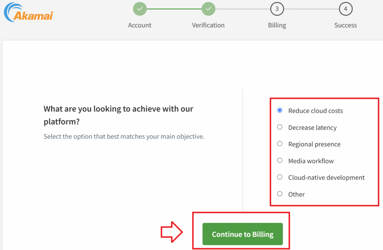The width and height of the screenshot is (383, 250).
Task: Click the Verification step label
Action: tap(208, 25)
